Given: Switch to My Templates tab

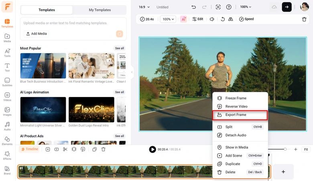Looking at the screenshot, I should (100, 10).
